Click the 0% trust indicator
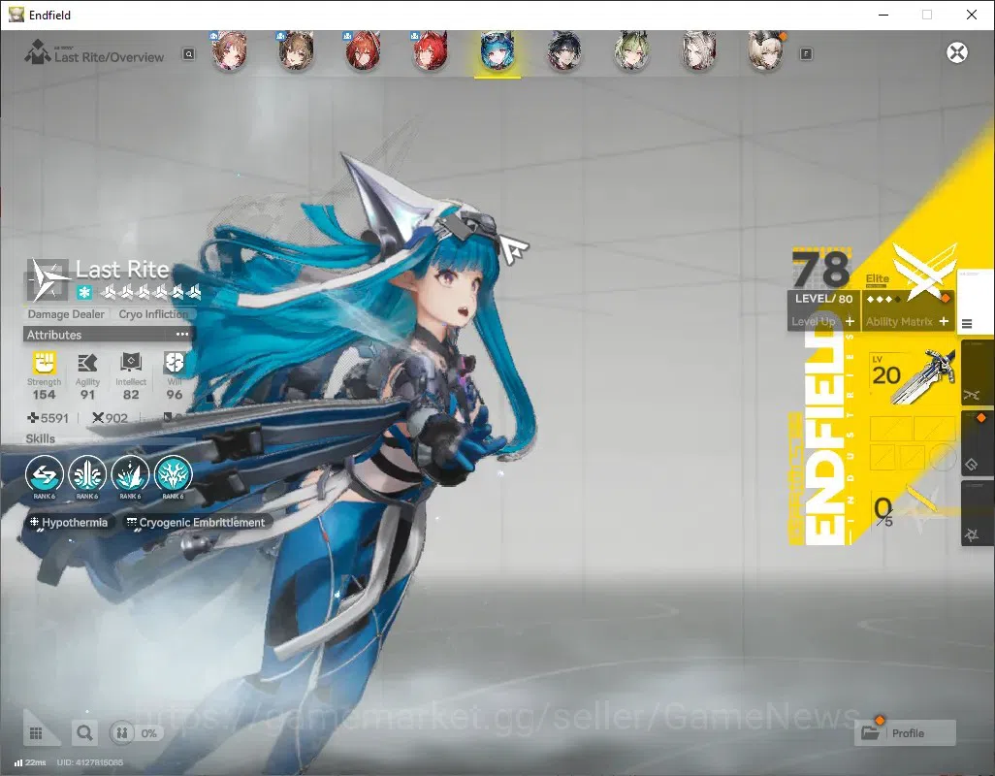 [136, 733]
